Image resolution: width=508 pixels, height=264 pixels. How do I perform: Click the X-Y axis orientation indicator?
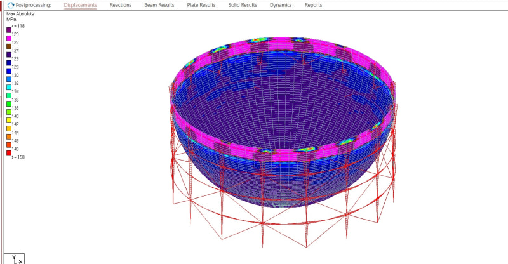[15, 259]
